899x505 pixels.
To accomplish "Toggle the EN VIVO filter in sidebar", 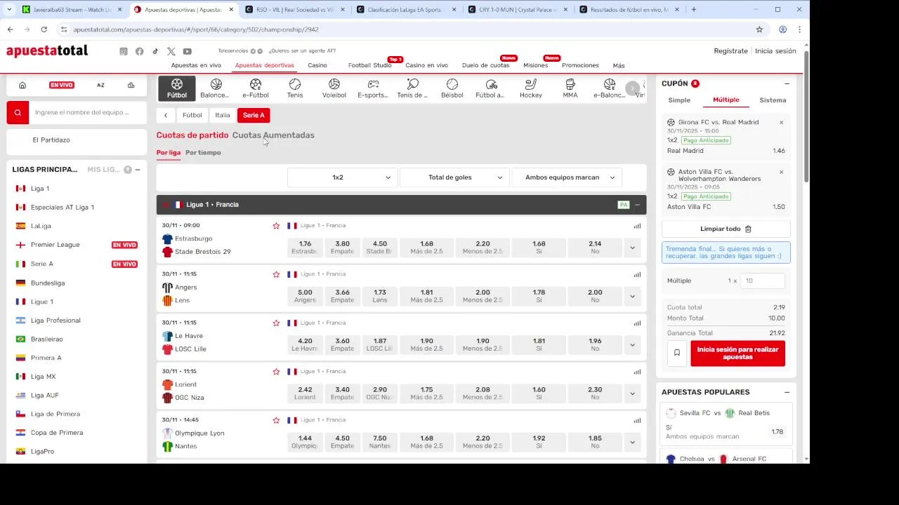I will 62,85.
